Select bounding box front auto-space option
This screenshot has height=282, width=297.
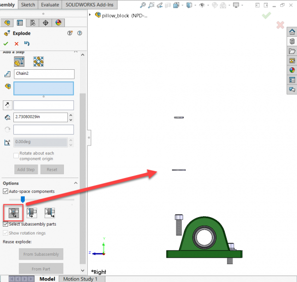(x=49, y=213)
